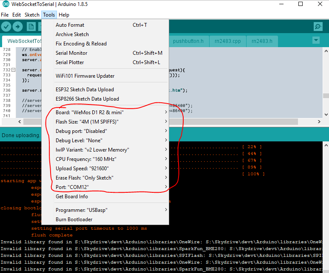
Task: Open the File menu
Action: tap(5, 15)
